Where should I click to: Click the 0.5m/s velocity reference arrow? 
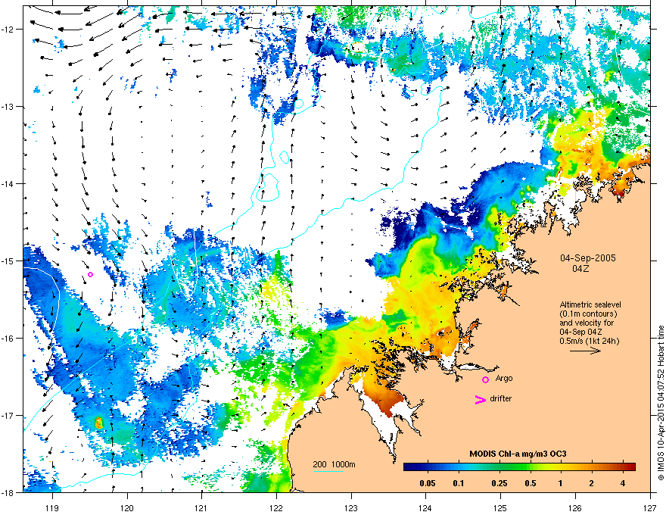click(x=585, y=351)
